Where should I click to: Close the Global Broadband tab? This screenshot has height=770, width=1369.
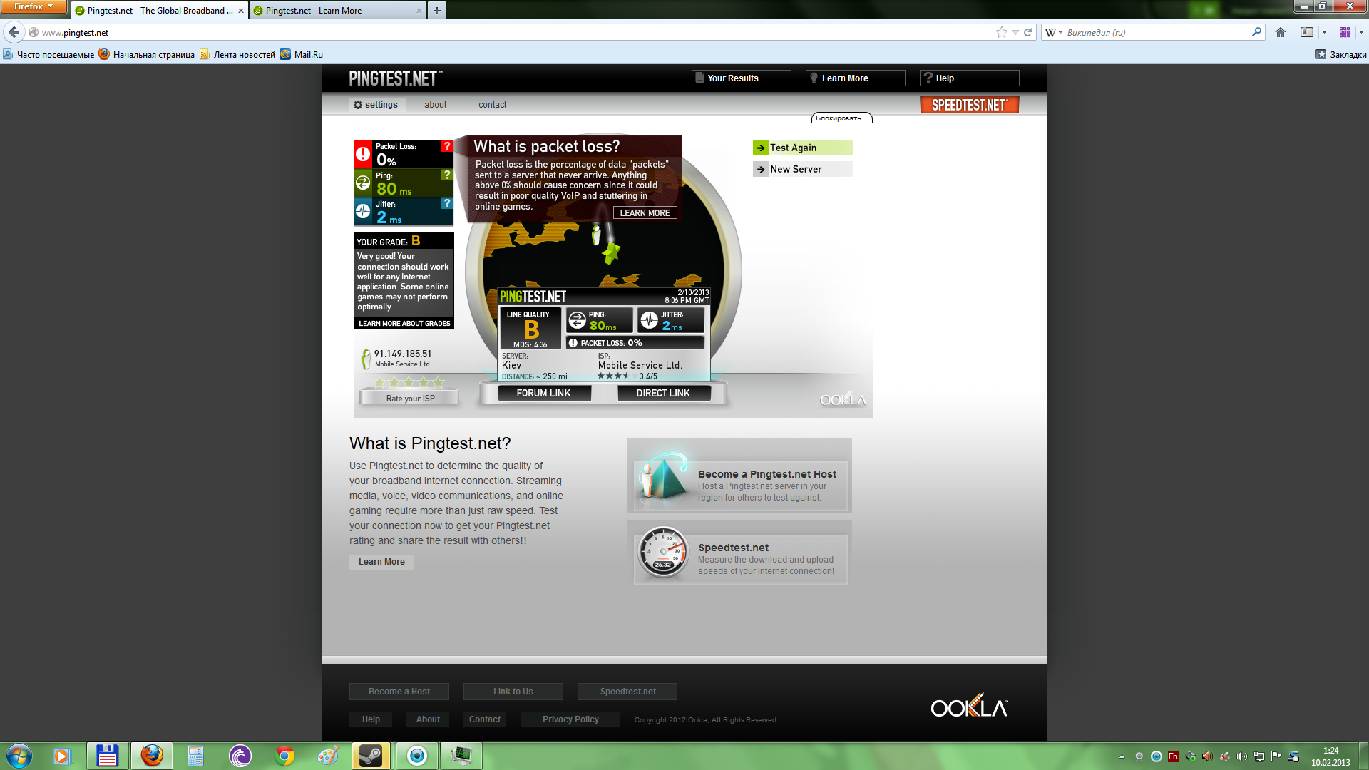coord(240,11)
